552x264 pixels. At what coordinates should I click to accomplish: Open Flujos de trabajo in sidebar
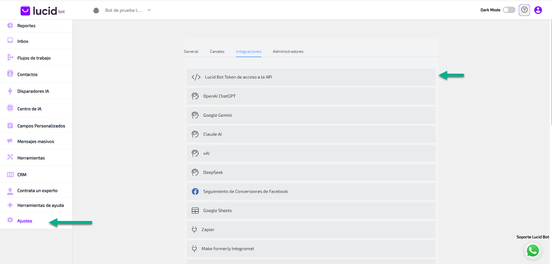[34, 58]
